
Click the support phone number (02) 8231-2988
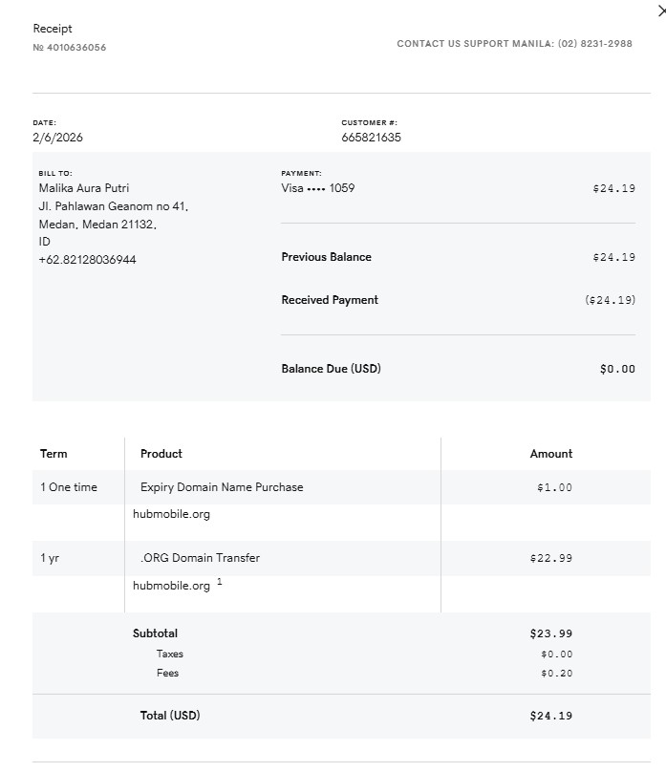pyautogui.click(x=594, y=44)
